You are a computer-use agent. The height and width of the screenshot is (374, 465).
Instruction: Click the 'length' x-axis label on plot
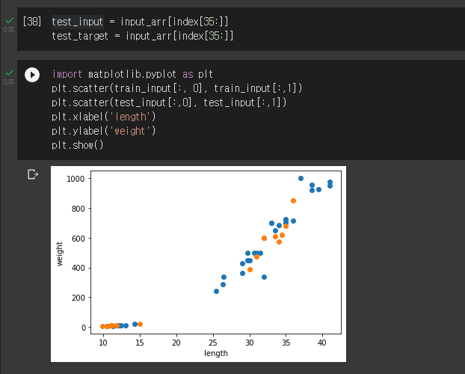[x=216, y=353]
